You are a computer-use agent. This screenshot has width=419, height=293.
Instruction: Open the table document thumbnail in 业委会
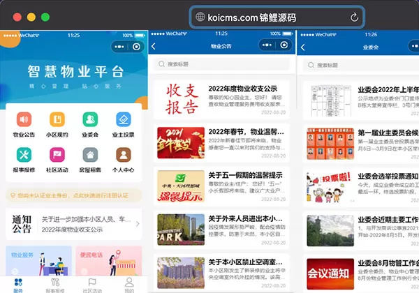pos(331,101)
